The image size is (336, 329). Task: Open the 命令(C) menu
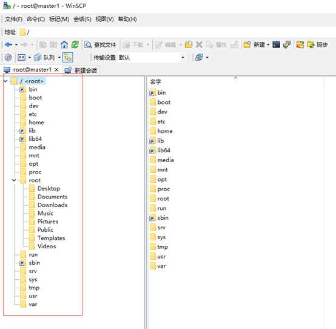coord(36,19)
